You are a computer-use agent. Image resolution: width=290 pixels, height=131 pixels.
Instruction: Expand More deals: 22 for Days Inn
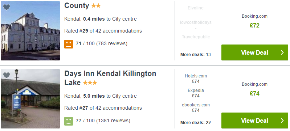(x=196, y=123)
